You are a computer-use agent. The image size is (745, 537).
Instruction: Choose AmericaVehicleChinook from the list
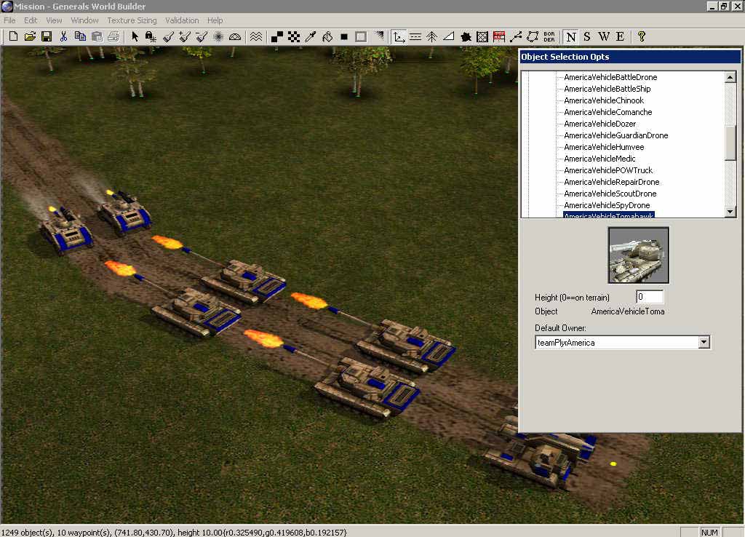coord(604,100)
